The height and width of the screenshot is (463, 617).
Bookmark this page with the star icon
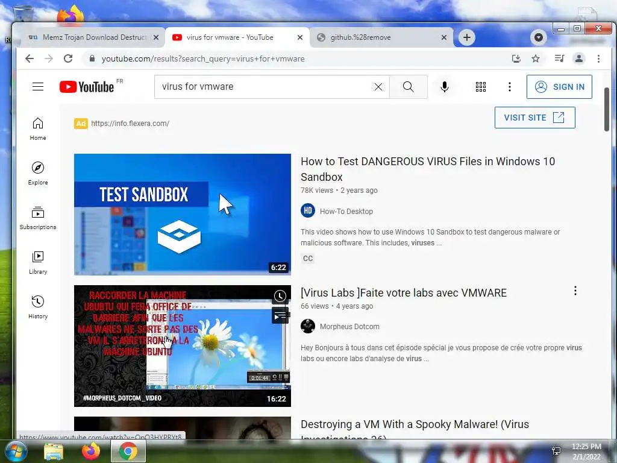point(536,58)
